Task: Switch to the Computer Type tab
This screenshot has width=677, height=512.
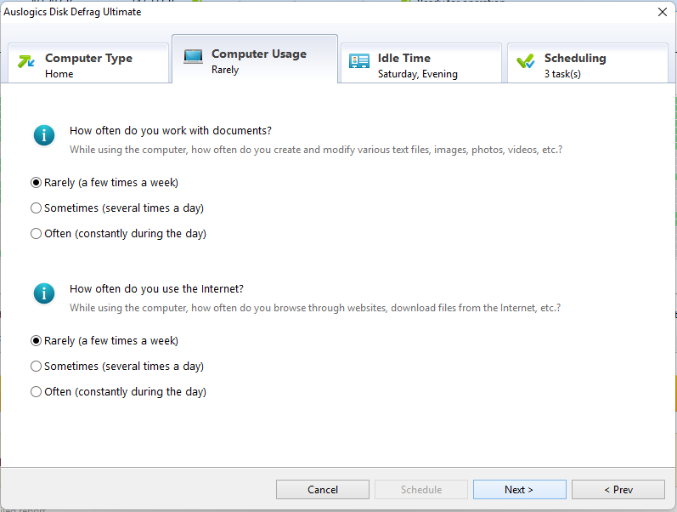Action: coord(88,64)
